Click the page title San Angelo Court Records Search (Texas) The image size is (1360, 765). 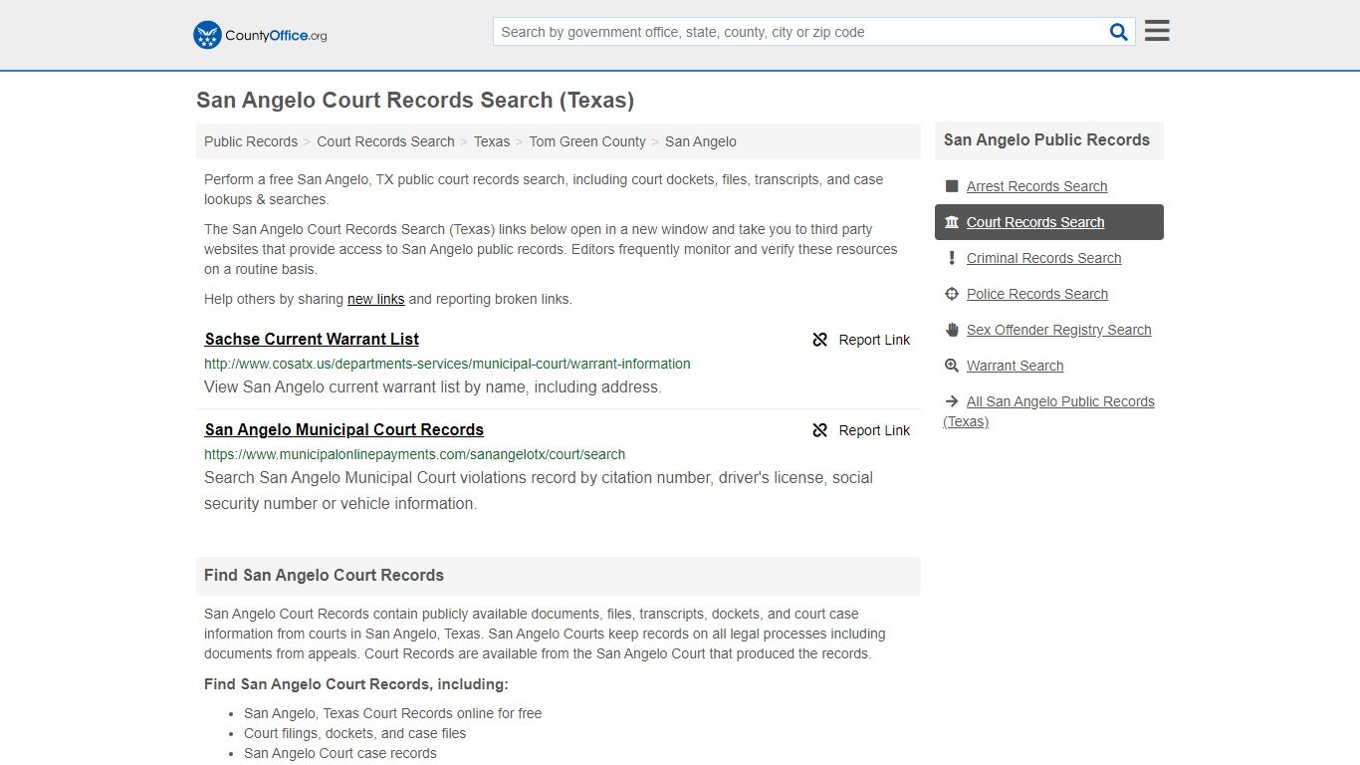[415, 101]
